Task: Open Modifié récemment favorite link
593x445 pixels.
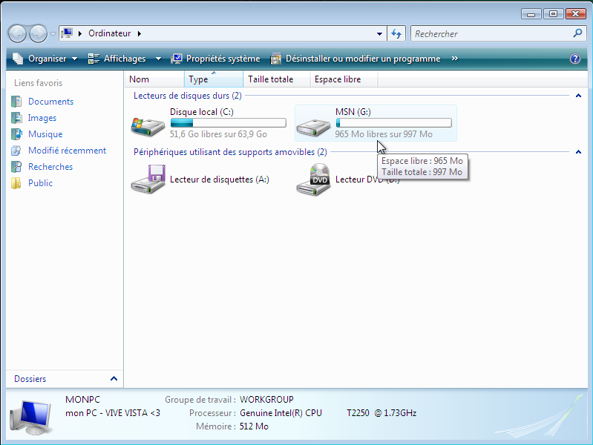Action: pyautogui.click(x=67, y=151)
